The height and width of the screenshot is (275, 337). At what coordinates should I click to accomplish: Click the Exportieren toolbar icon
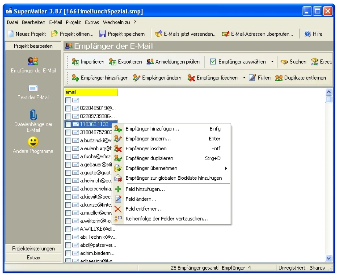click(x=112, y=62)
